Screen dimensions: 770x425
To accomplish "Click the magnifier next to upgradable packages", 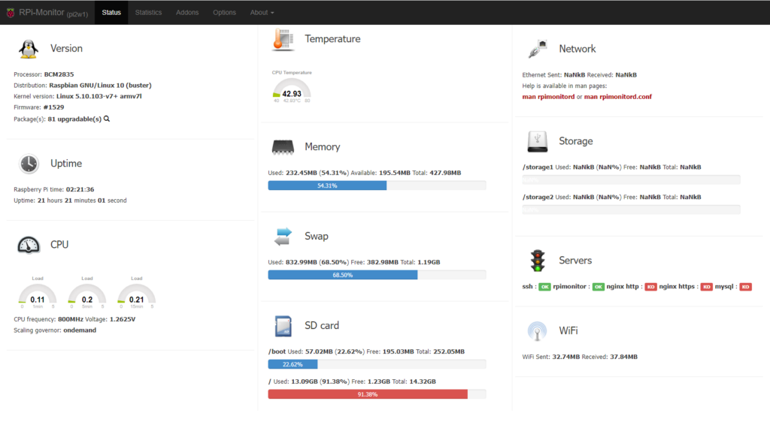I will tap(107, 119).
